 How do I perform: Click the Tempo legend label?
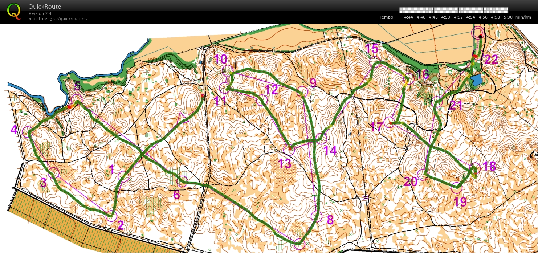coord(386,17)
